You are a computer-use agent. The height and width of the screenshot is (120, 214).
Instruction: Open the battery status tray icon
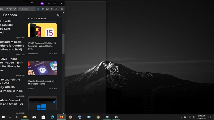185,117
